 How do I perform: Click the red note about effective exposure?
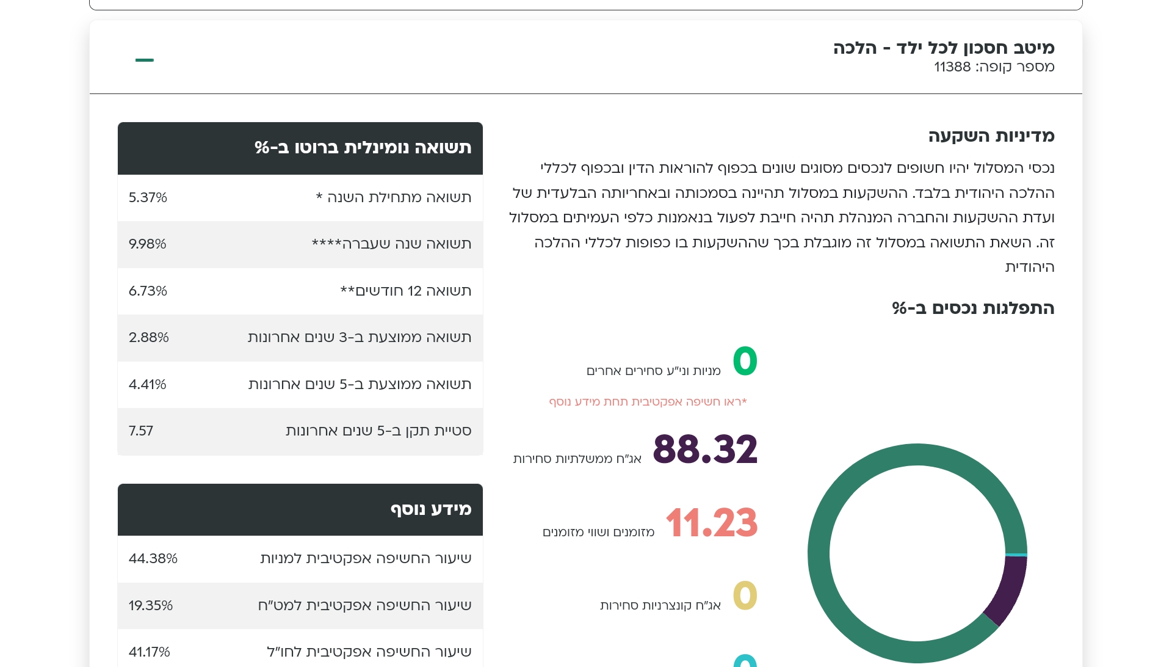click(x=648, y=402)
